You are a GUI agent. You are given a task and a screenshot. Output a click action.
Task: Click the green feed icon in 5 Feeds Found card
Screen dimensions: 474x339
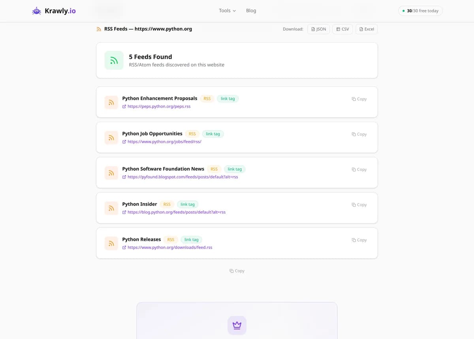114,60
